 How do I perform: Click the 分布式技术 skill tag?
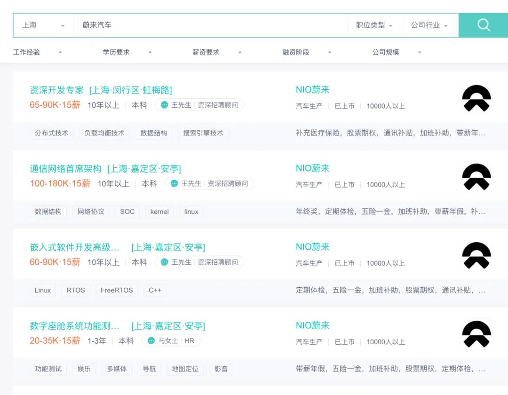(x=52, y=133)
